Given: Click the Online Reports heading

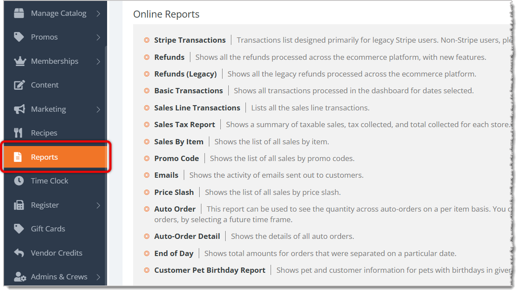Looking at the screenshot, I should coord(166,14).
